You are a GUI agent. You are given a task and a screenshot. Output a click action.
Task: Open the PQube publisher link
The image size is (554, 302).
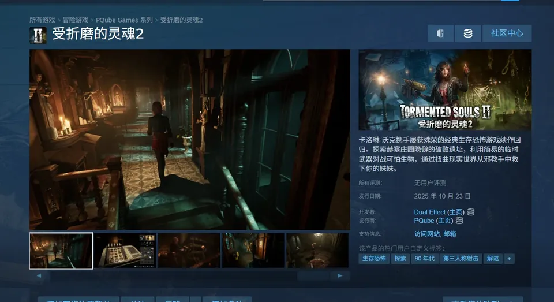click(x=424, y=221)
